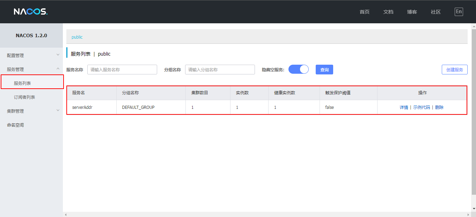Open 首页 in top navigation
The width and height of the screenshot is (476, 217).
364,12
